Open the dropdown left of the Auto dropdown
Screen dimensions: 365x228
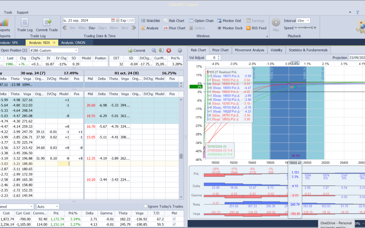tap(31, 206)
